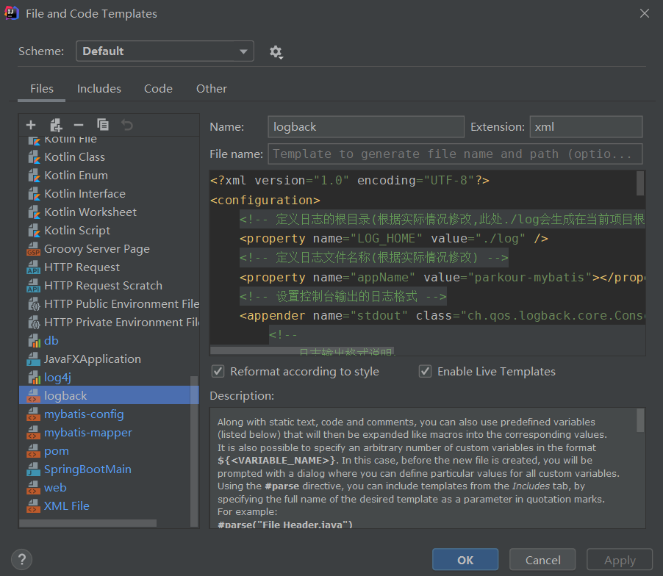Viewport: 663px width, 576px height.
Task: Click the File name template field
Action: (x=455, y=154)
